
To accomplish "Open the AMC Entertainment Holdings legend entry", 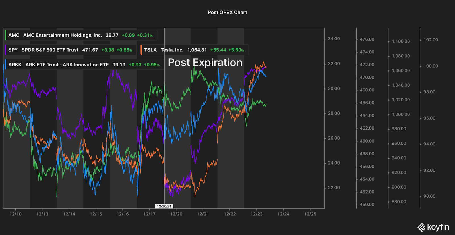I will [x=81, y=35].
